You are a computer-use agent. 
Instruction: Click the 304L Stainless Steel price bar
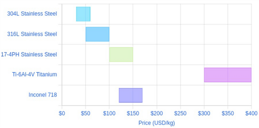[83, 14]
